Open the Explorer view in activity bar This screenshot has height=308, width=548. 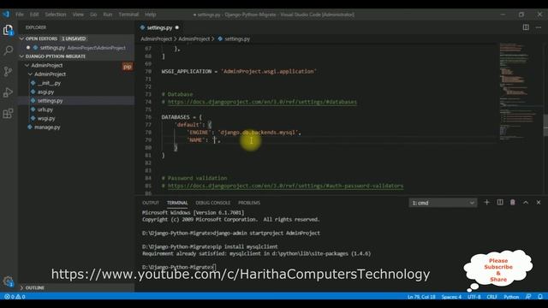pyautogui.click(x=8, y=30)
